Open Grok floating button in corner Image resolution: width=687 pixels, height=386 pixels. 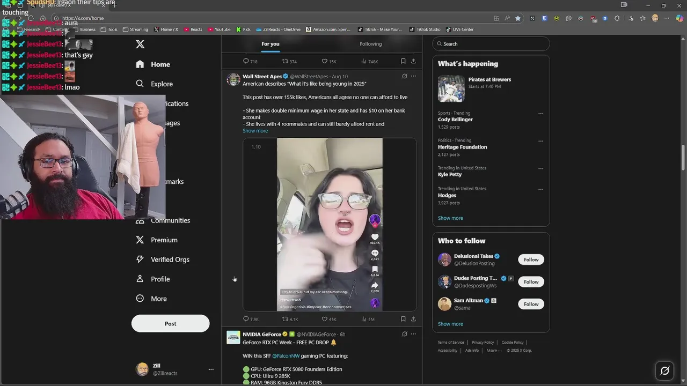click(x=664, y=370)
